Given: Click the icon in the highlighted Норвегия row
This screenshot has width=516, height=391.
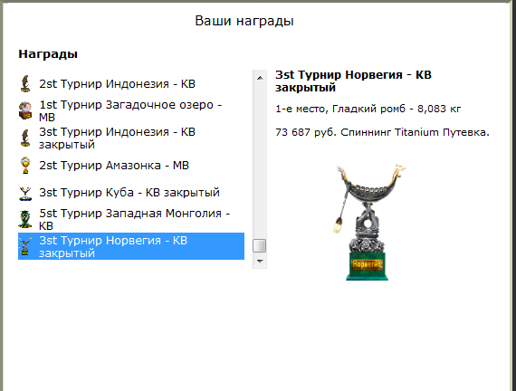Looking at the screenshot, I should point(25,246).
